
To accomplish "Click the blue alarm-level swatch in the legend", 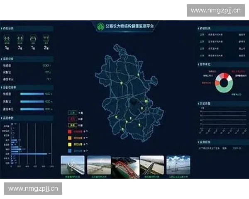I will point(70,151).
